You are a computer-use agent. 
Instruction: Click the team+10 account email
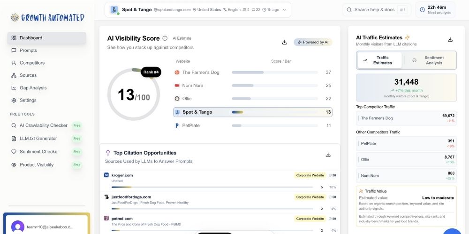pos(50,227)
